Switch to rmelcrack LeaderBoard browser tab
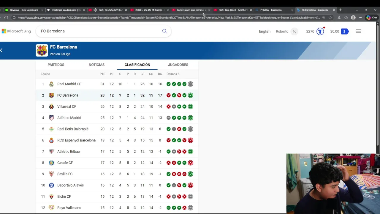 66,10
